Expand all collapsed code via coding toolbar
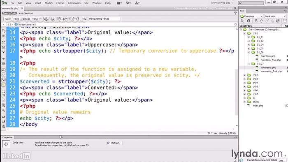 coord(3,52)
